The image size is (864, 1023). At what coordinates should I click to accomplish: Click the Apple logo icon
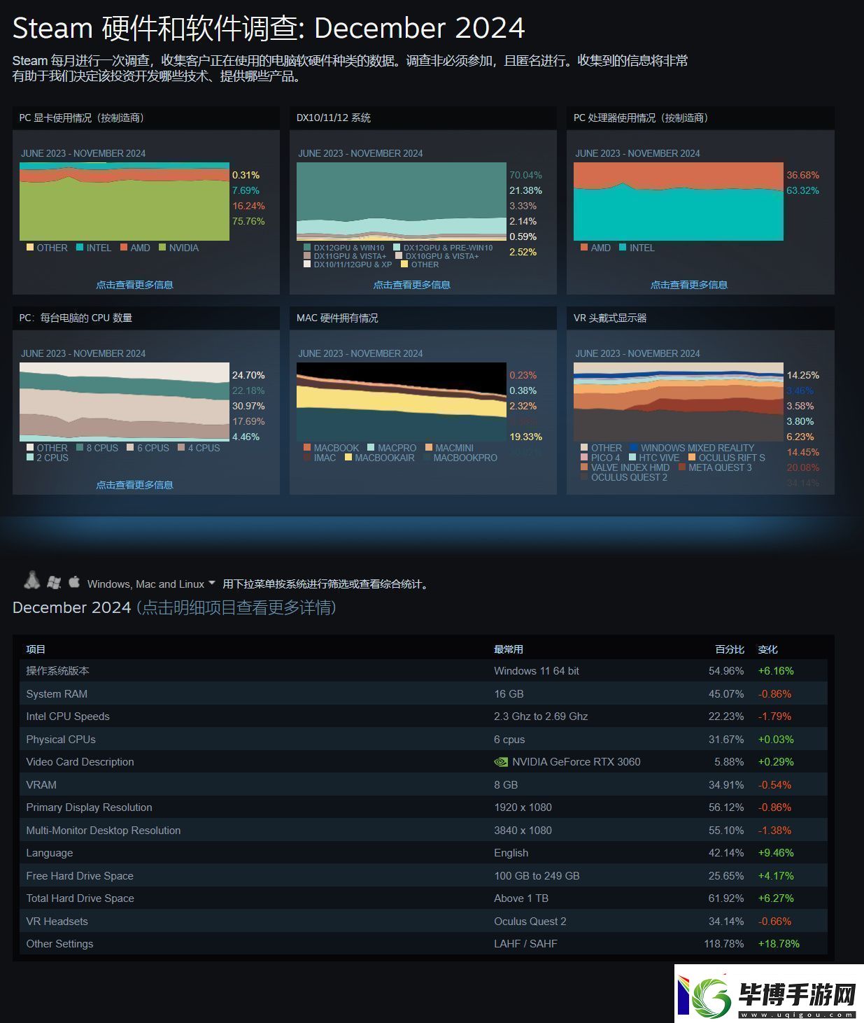[74, 581]
